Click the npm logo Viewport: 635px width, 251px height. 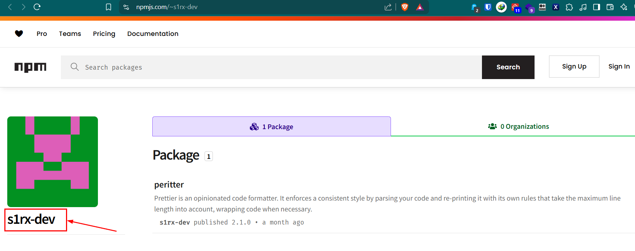point(30,67)
